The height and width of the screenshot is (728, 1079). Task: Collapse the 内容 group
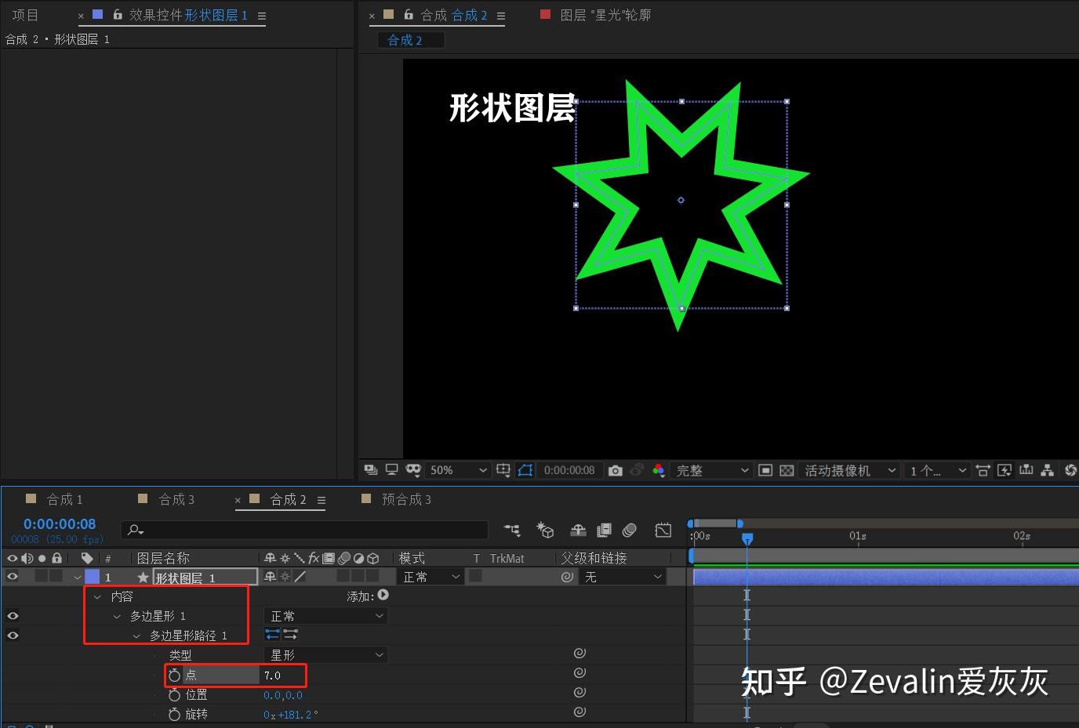pos(97,596)
